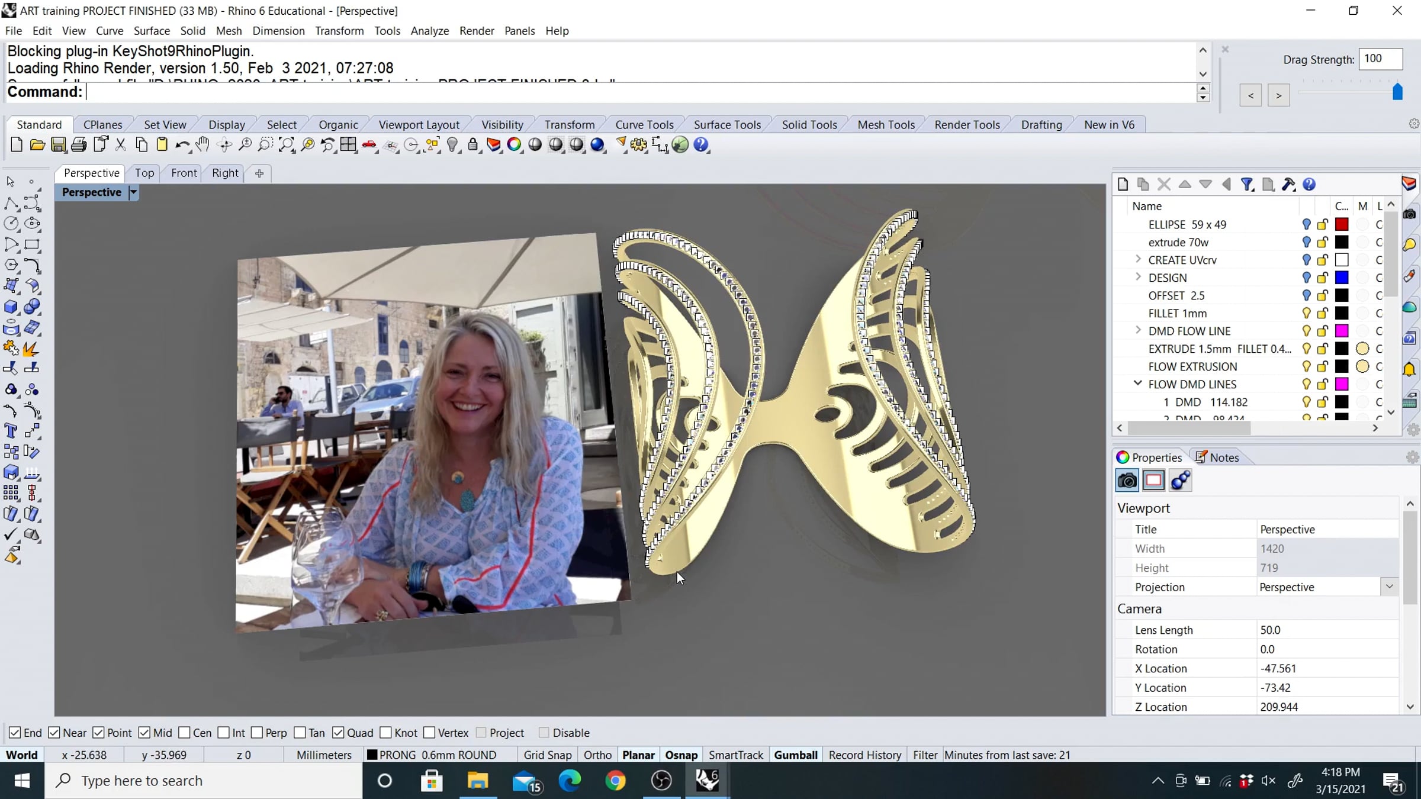Switch to the Top viewport tab
This screenshot has height=799, width=1421.
click(x=144, y=173)
